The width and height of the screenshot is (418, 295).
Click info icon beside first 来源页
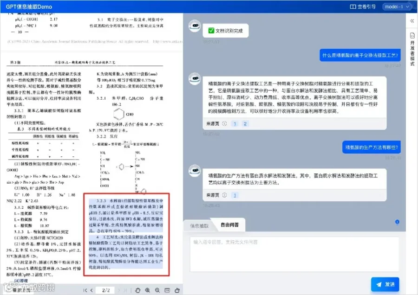tap(224, 123)
